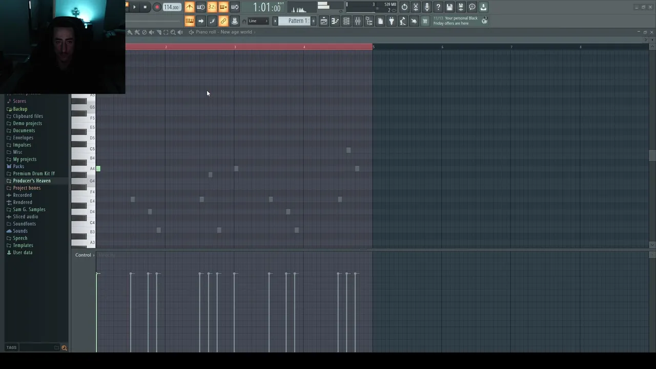Image resolution: width=656 pixels, height=369 pixels.
Task: Click the 1:01:00 time display
Action: point(267,8)
